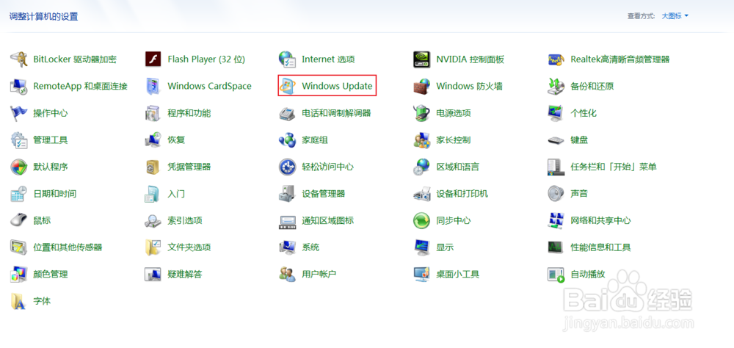Click the 字体 fonts folder icon

(19, 301)
